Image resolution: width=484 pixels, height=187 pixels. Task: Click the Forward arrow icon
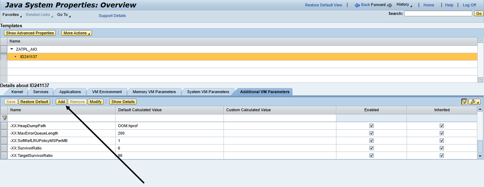(389, 5)
